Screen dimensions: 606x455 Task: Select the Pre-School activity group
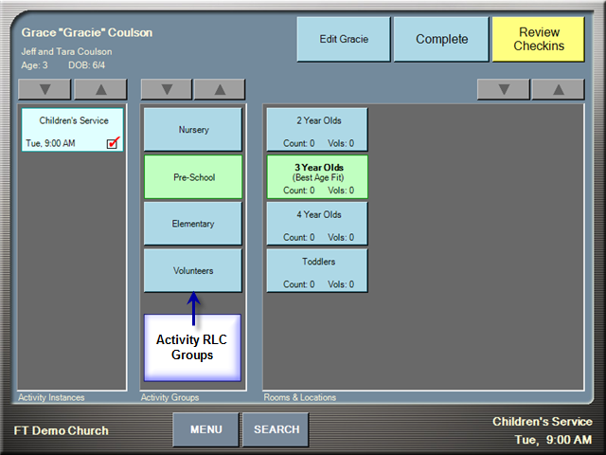(x=193, y=177)
